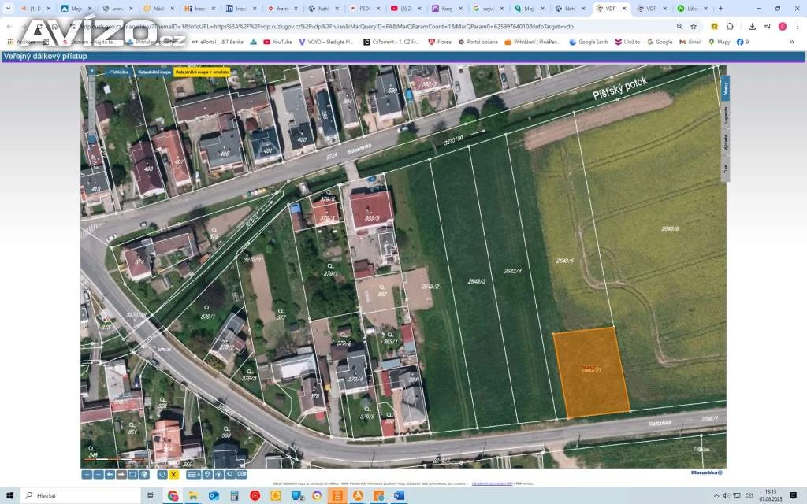Show full map extent globe icon

(144, 475)
